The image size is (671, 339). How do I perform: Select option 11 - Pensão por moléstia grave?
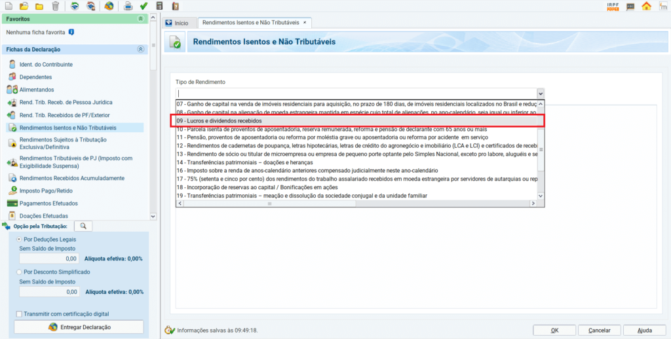click(x=356, y=137)
